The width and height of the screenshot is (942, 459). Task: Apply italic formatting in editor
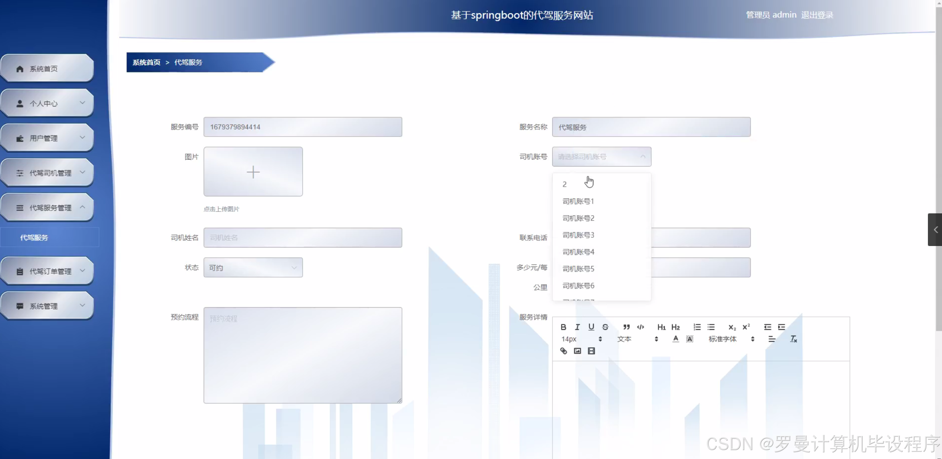click(577, 327)
